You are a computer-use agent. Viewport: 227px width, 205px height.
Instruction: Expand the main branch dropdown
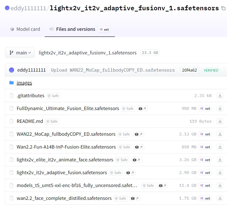(x=20, y=53)
